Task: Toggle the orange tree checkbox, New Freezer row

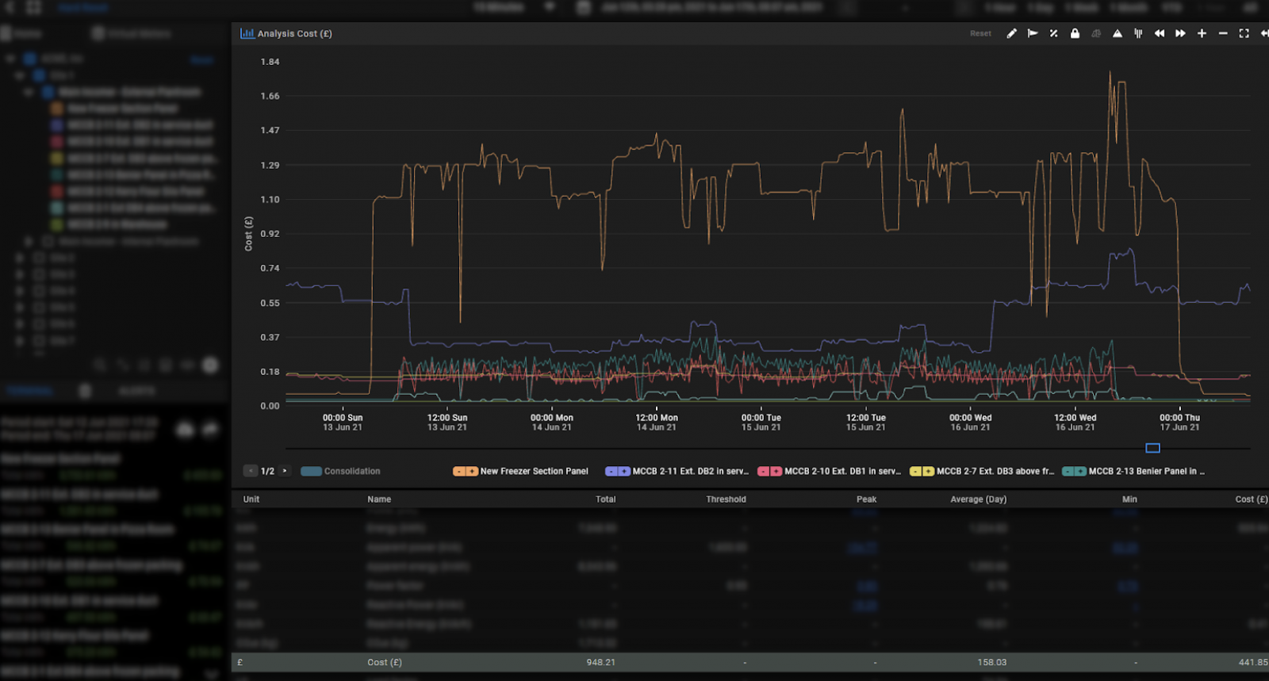Action: tap(57, 109)
